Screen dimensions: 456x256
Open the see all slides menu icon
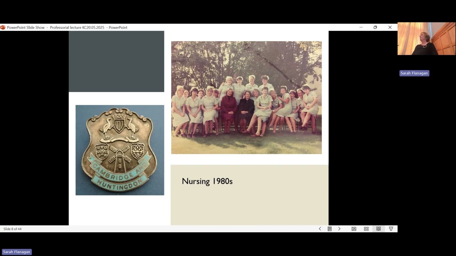tap(330, 229)
